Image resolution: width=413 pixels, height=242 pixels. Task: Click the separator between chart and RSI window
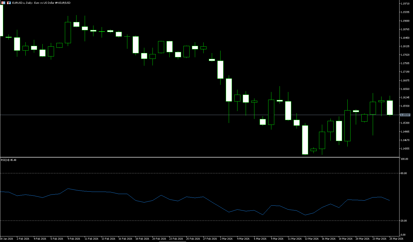199,157
